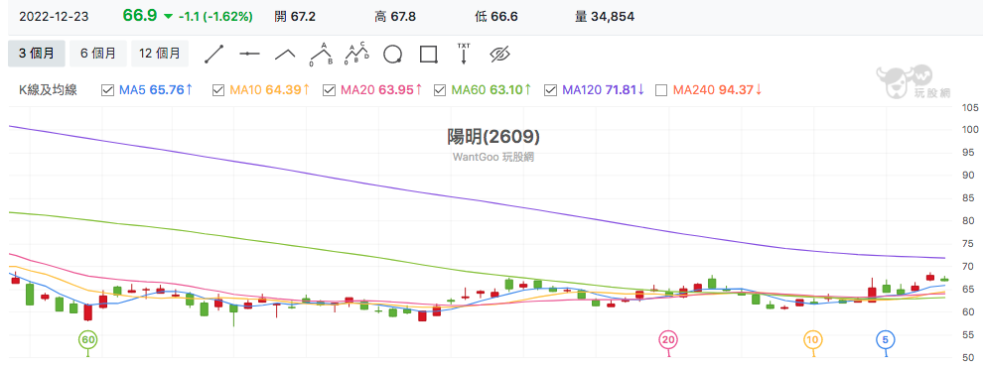Image resolution: width=983 pixels, height=367 pixels.
Task: Select the rectangle drawing tool
Action: 428,54
